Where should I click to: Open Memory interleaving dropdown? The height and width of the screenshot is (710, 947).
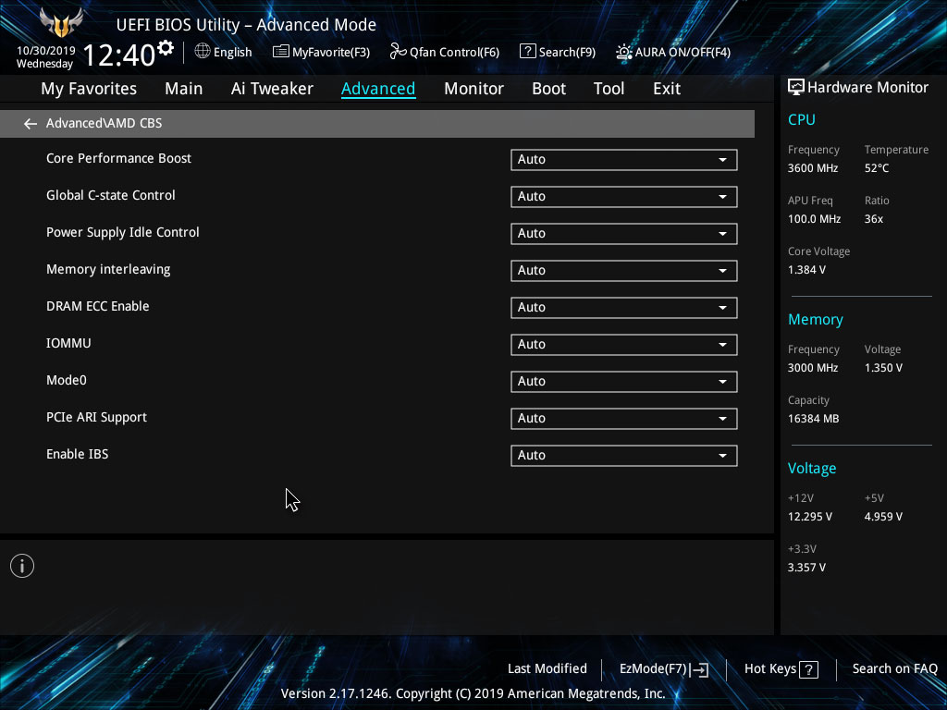coord(624,271)
